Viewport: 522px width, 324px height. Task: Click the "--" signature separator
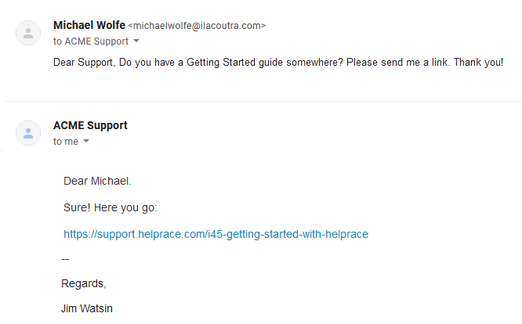click(66, 258)
